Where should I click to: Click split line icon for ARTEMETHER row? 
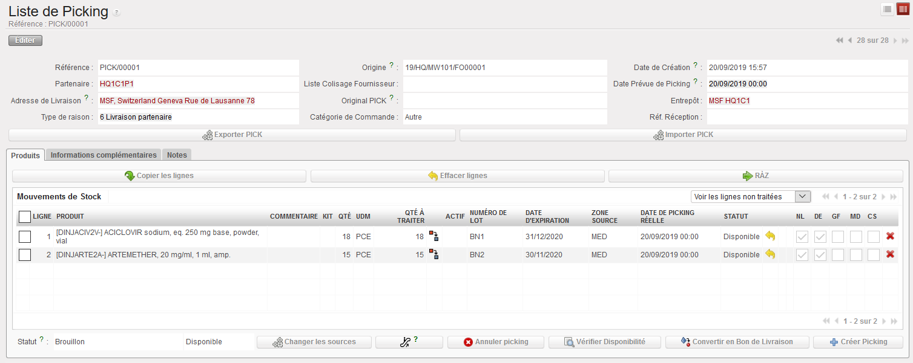coord(434,255)
